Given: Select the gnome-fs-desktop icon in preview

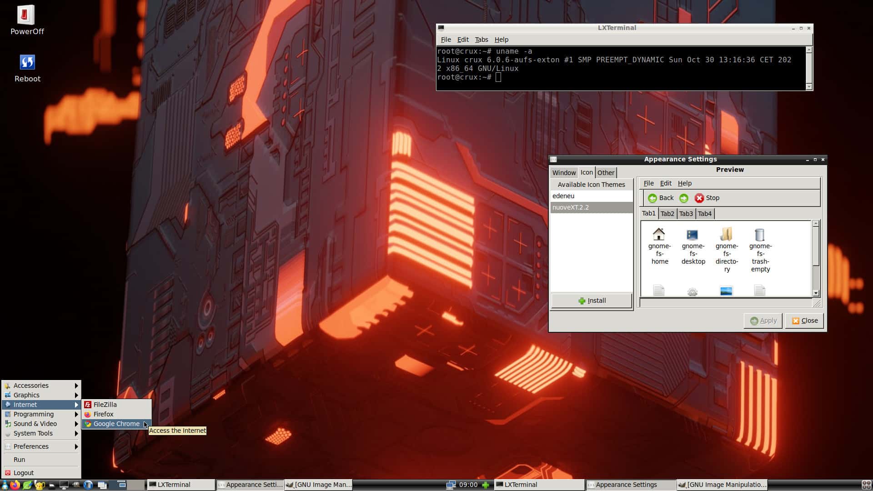Looking at the screenshot, I should click(x=692, y=235).
